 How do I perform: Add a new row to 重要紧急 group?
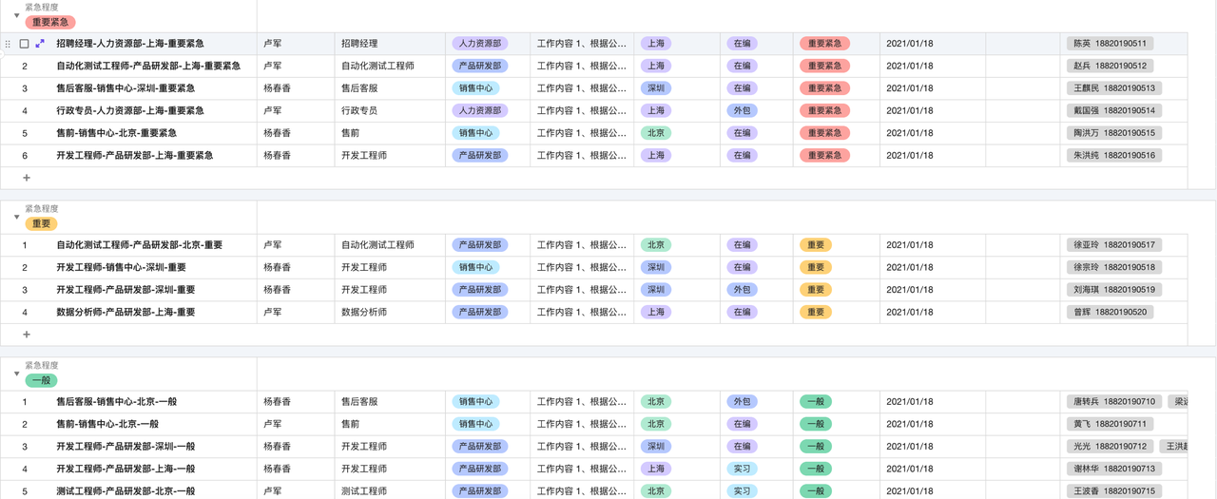point(27,178)
